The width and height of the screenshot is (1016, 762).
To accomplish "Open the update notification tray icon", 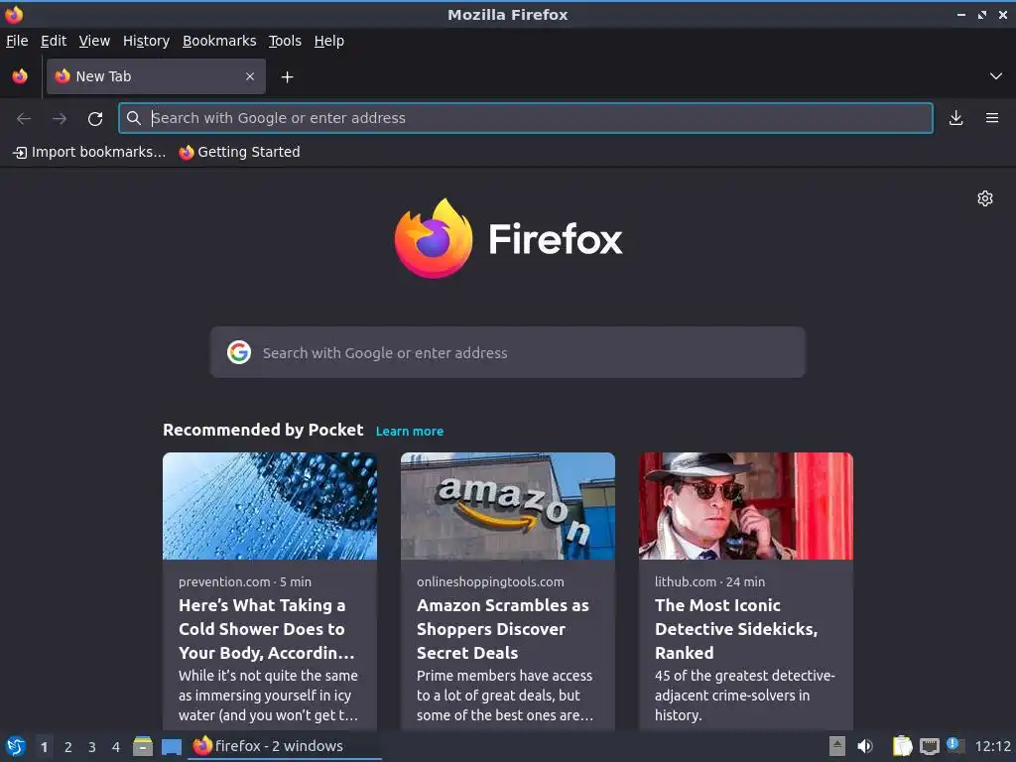I will click(x=955, y=745).
